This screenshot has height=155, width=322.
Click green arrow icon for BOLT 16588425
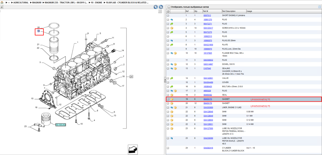pos(172,87)
